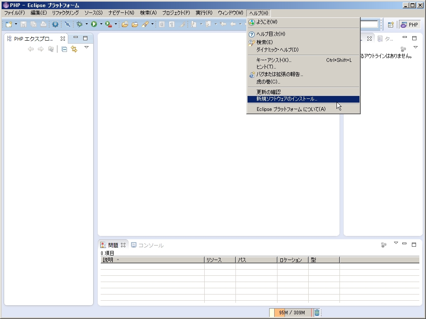Sort by ロケーション column header
The height and width of the screenshot is (319, 426).
pyautogui.click(x=293, y=260)
